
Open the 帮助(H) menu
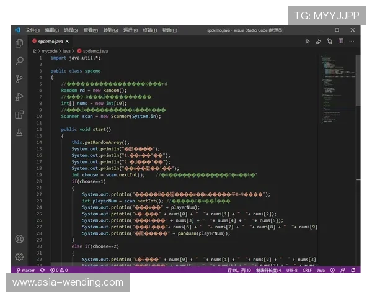click(x=169, y=30)
